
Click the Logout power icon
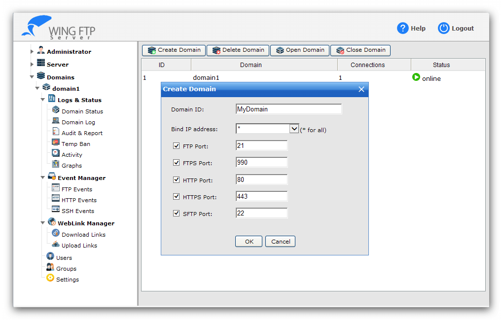[444, 29]
